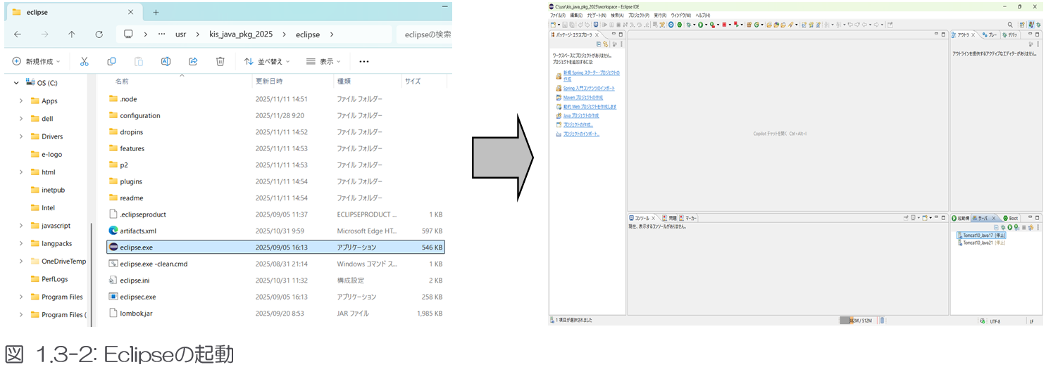Click the Back arrow in Explorer

tap(18, 34)
